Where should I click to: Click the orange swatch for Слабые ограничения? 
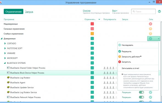point(92,34)
